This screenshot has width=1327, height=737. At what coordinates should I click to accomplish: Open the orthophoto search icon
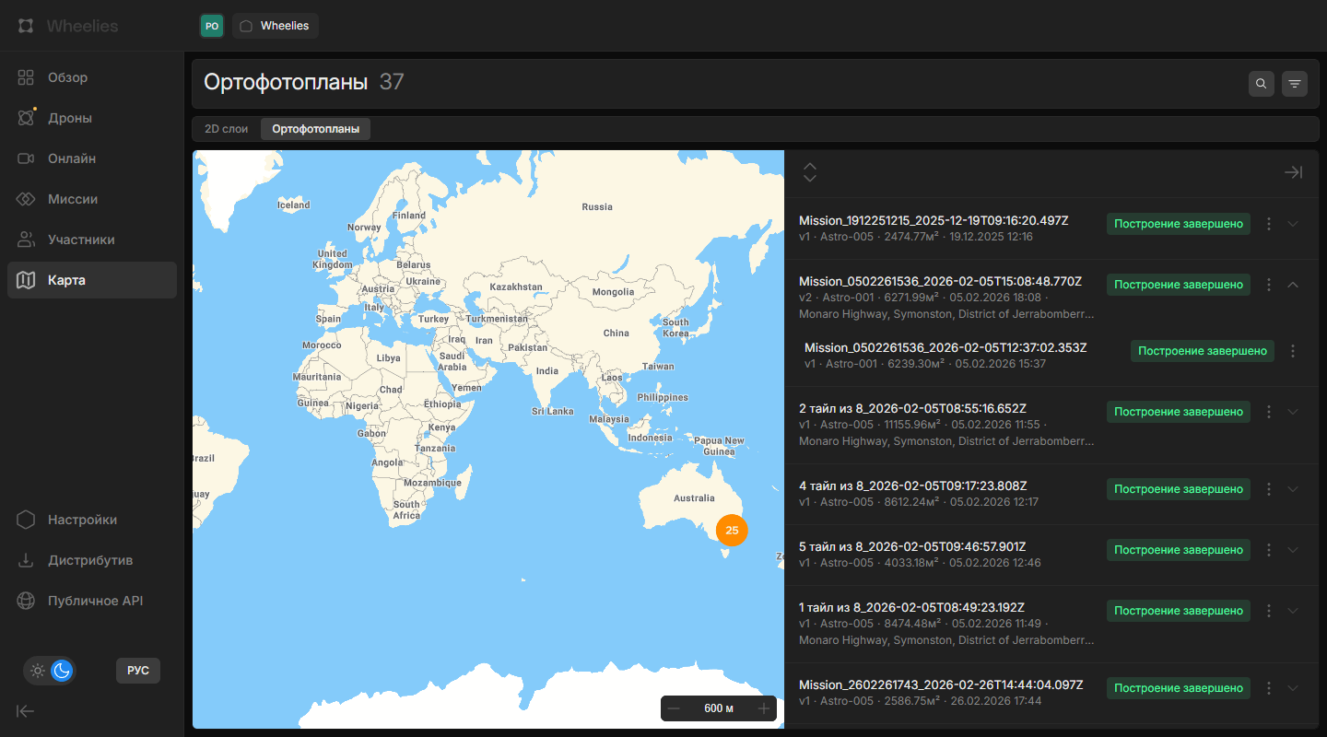1262,84
